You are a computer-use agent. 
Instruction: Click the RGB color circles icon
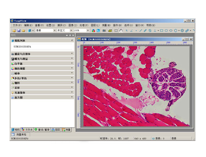coord(94,31)
